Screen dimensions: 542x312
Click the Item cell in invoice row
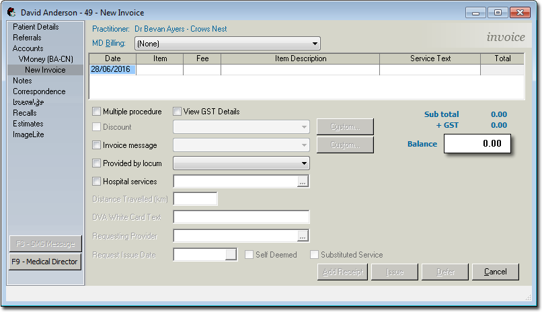click(159, 69)
